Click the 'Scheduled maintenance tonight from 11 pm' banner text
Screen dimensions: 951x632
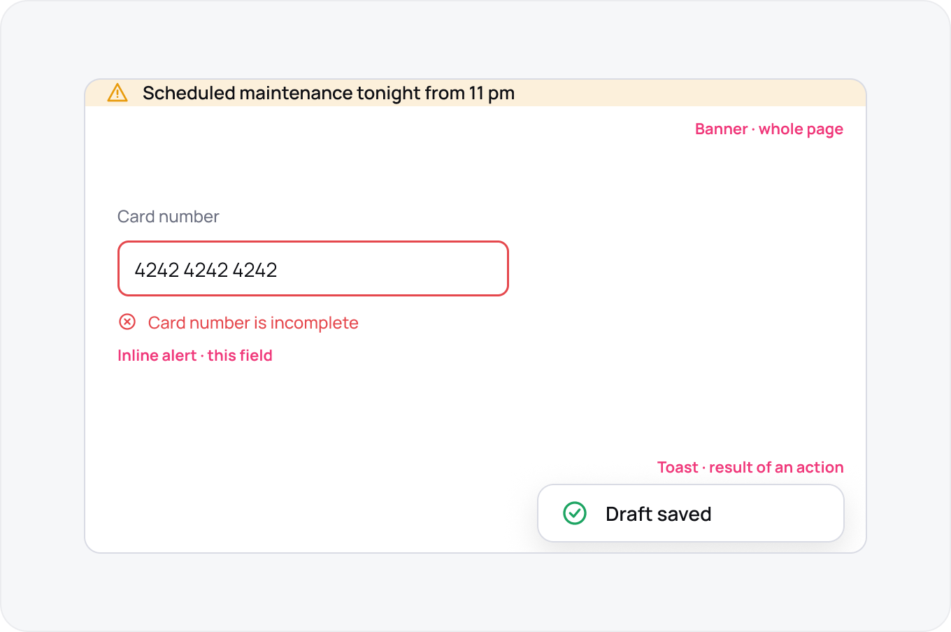pyautogui.click(x=329, y=93)
